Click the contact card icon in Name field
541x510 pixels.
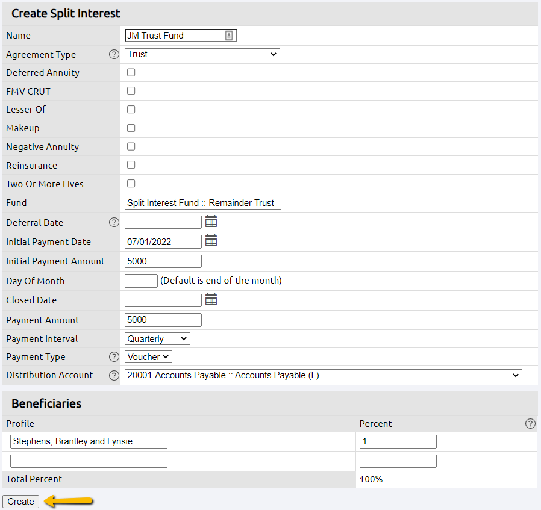pos(229,35)
